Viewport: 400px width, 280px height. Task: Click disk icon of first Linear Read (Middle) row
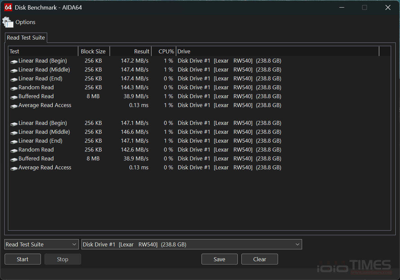[x=14, y=70]
